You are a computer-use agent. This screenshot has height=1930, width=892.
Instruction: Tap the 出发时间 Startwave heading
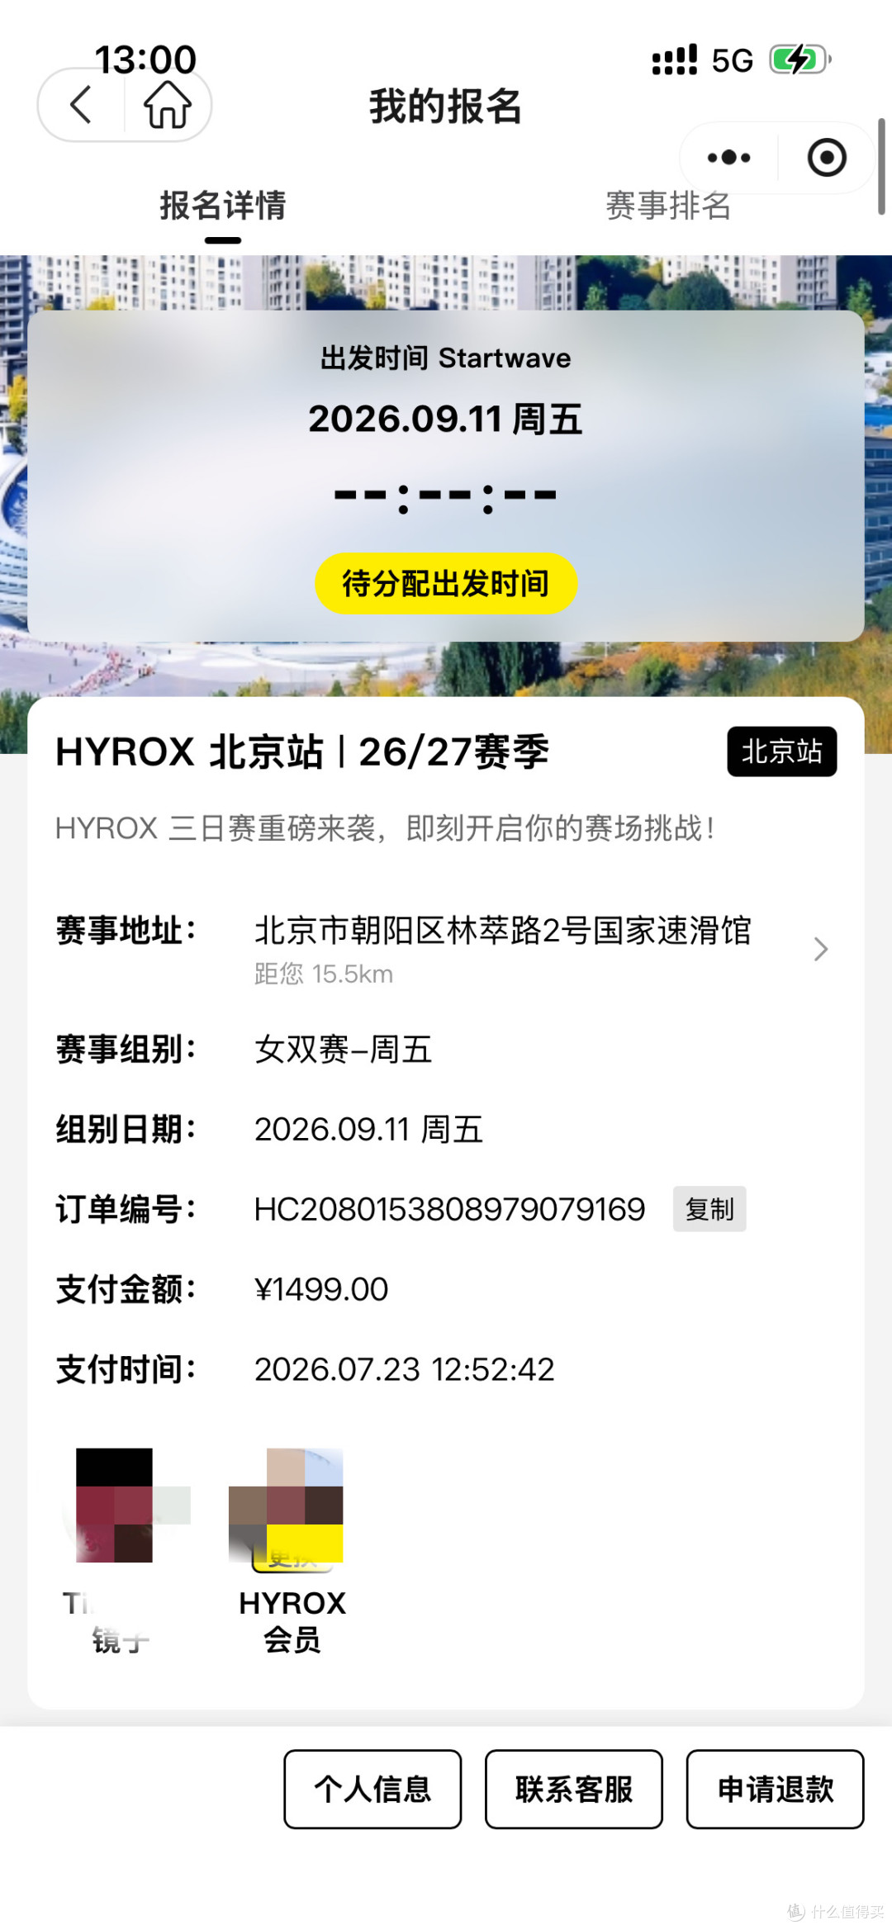point(446,358)
